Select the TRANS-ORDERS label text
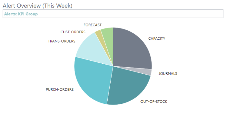 pyautogui.click(x=62, y=41)
